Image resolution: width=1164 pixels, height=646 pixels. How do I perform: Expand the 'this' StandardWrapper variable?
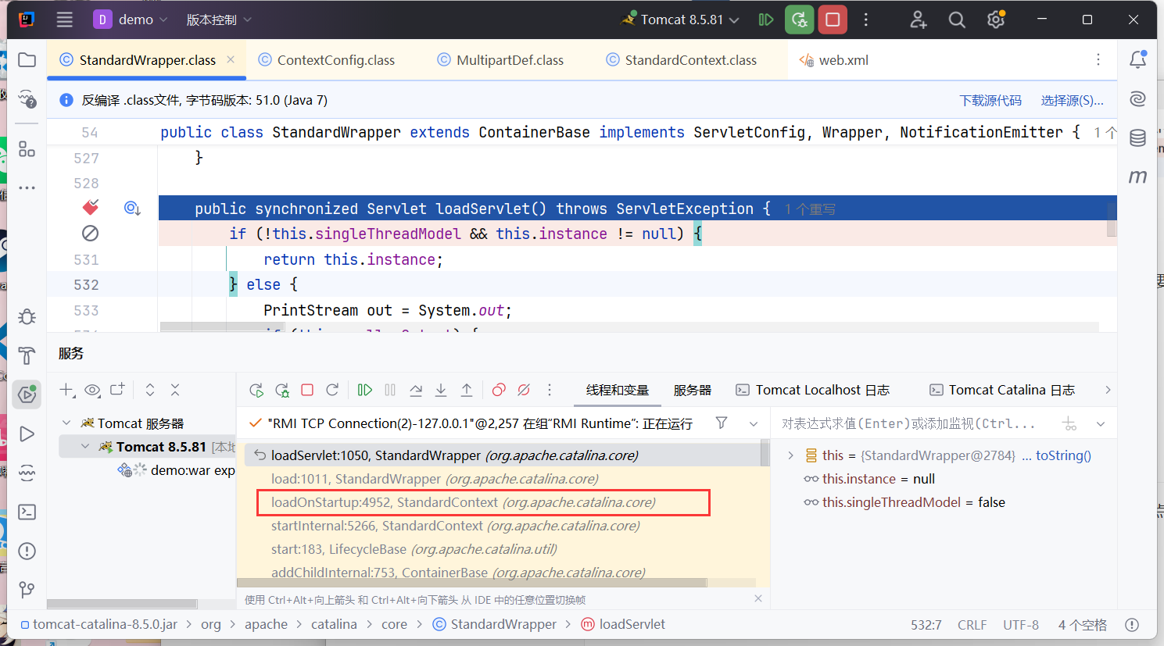[790, 455]
